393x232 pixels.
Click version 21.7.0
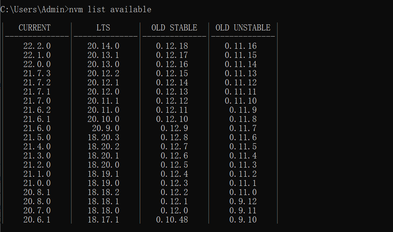click(37, 101)
